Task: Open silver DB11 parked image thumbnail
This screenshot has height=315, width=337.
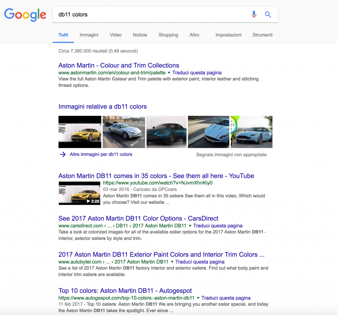Action: (x=124, y=132)
